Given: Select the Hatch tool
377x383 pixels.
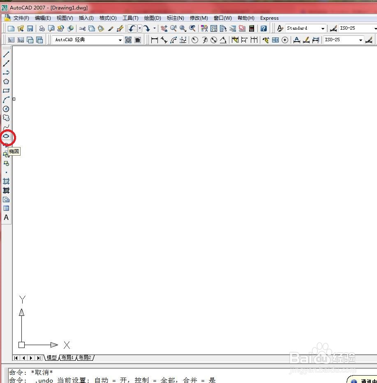Looking at the screenshot, I should (6, 181).
